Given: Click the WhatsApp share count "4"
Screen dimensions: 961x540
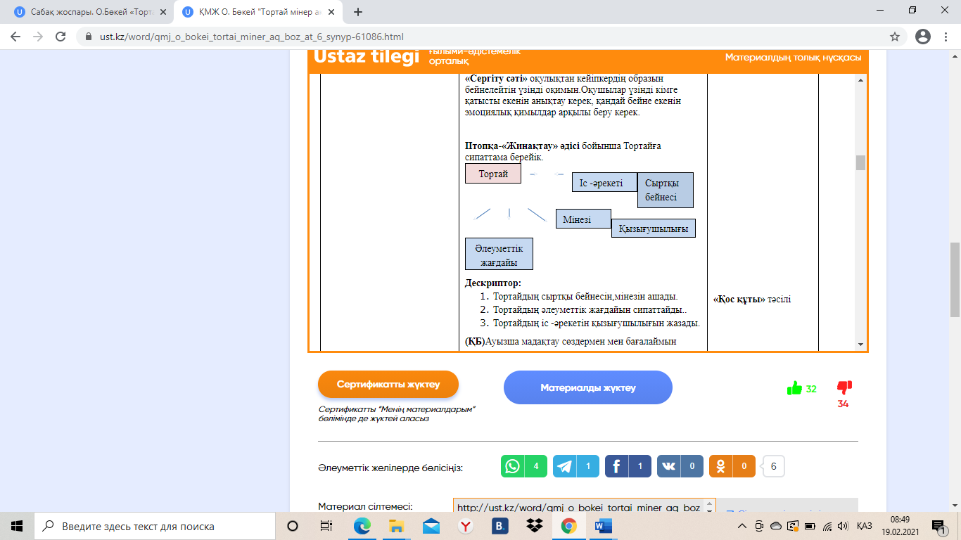Looking at the screenshot, I should tap(535, 466).
